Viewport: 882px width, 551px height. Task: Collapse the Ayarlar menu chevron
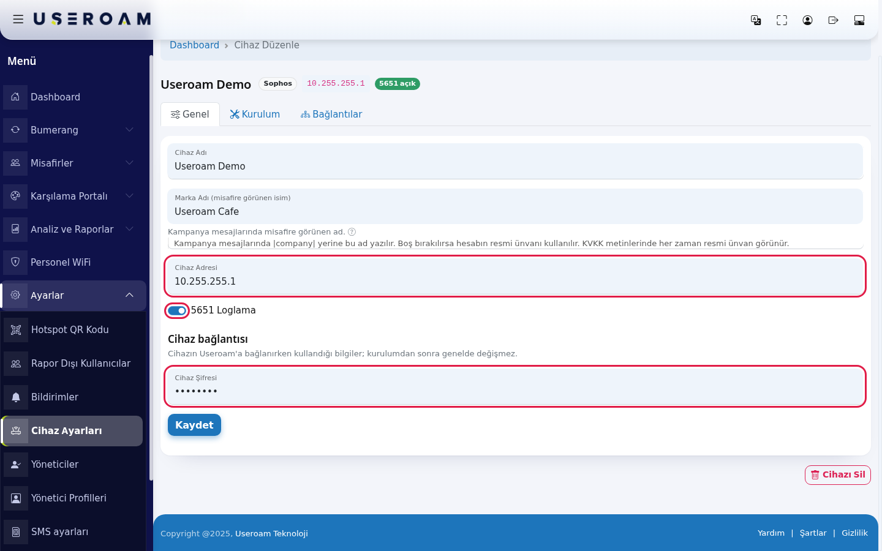[129, 295]
